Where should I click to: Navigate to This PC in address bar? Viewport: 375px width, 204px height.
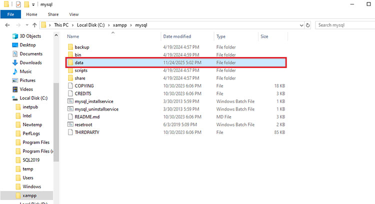coord(61,25)
